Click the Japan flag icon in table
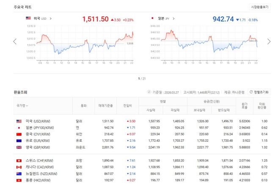The height and width of the screenshot is (184, 275). tap(19, 127)
